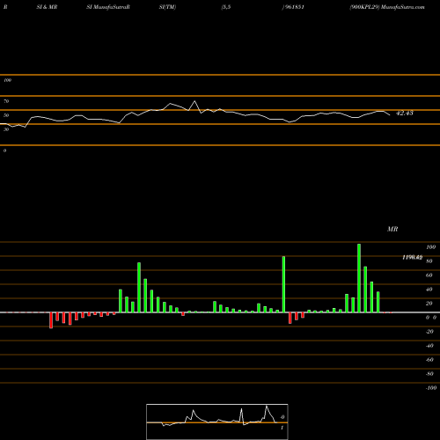The image size is (440, 440).
Task: Click the largest red MR histogram bar
Action: coord(51,320)
